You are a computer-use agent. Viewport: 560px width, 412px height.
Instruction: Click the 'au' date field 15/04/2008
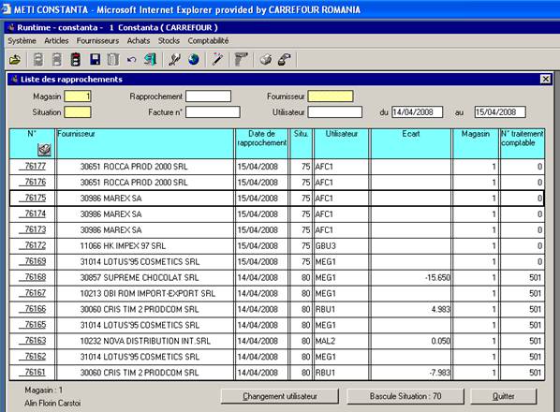coord(500,112)
